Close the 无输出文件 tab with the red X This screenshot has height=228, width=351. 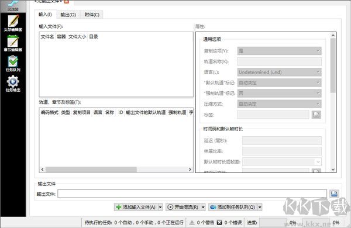click(x=66, y=1)
